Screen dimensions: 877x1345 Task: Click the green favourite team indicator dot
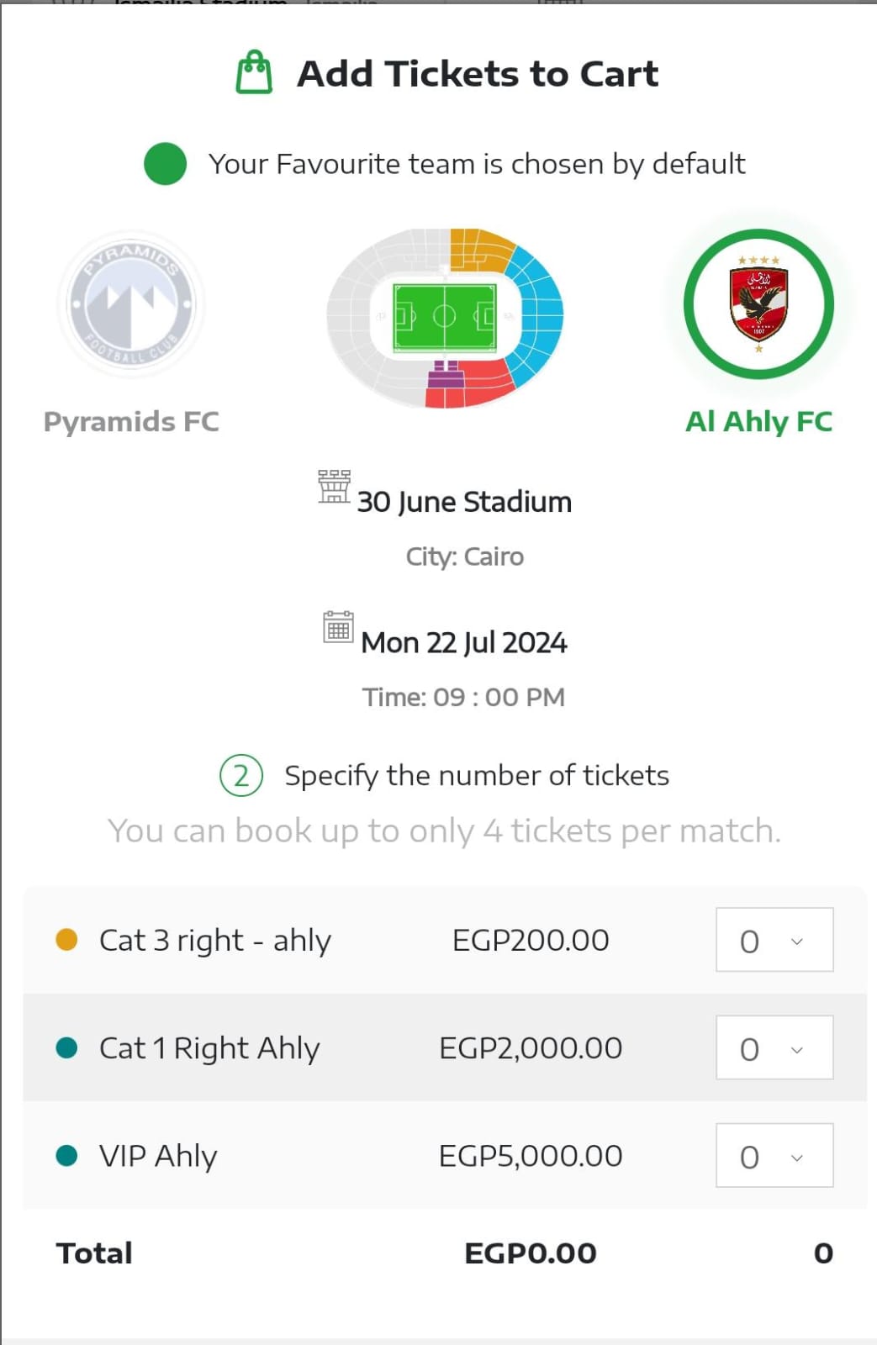165,163
